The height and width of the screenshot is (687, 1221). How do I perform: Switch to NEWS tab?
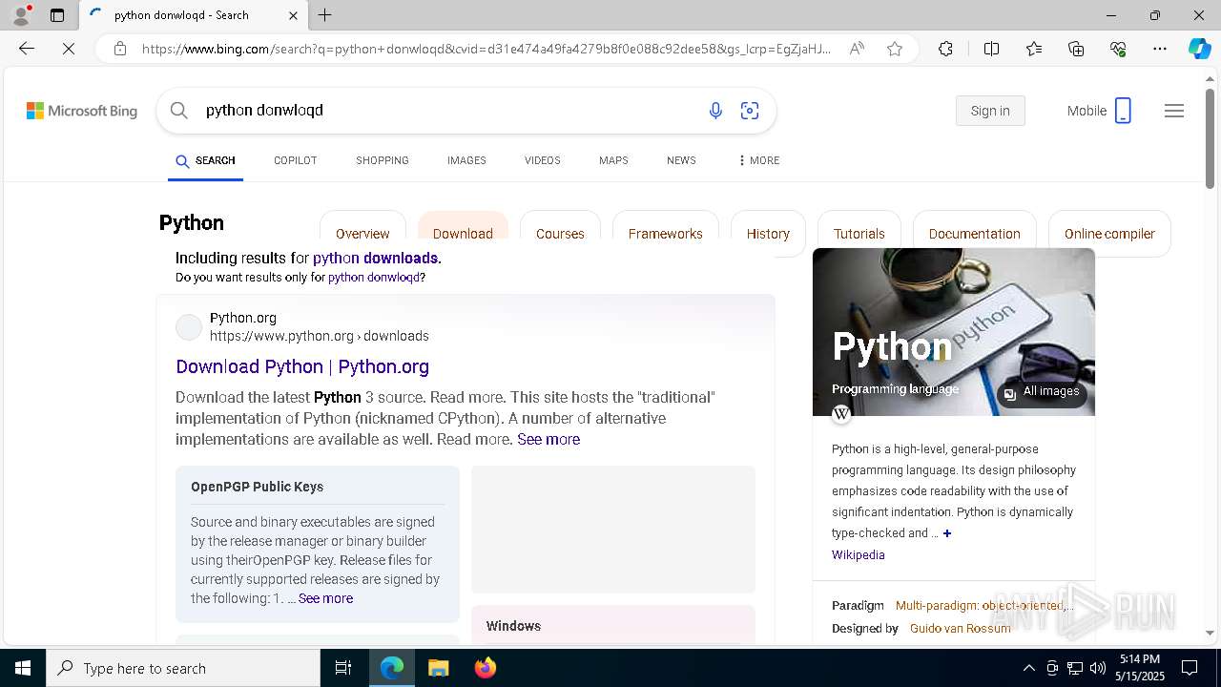tap(681, 160)
